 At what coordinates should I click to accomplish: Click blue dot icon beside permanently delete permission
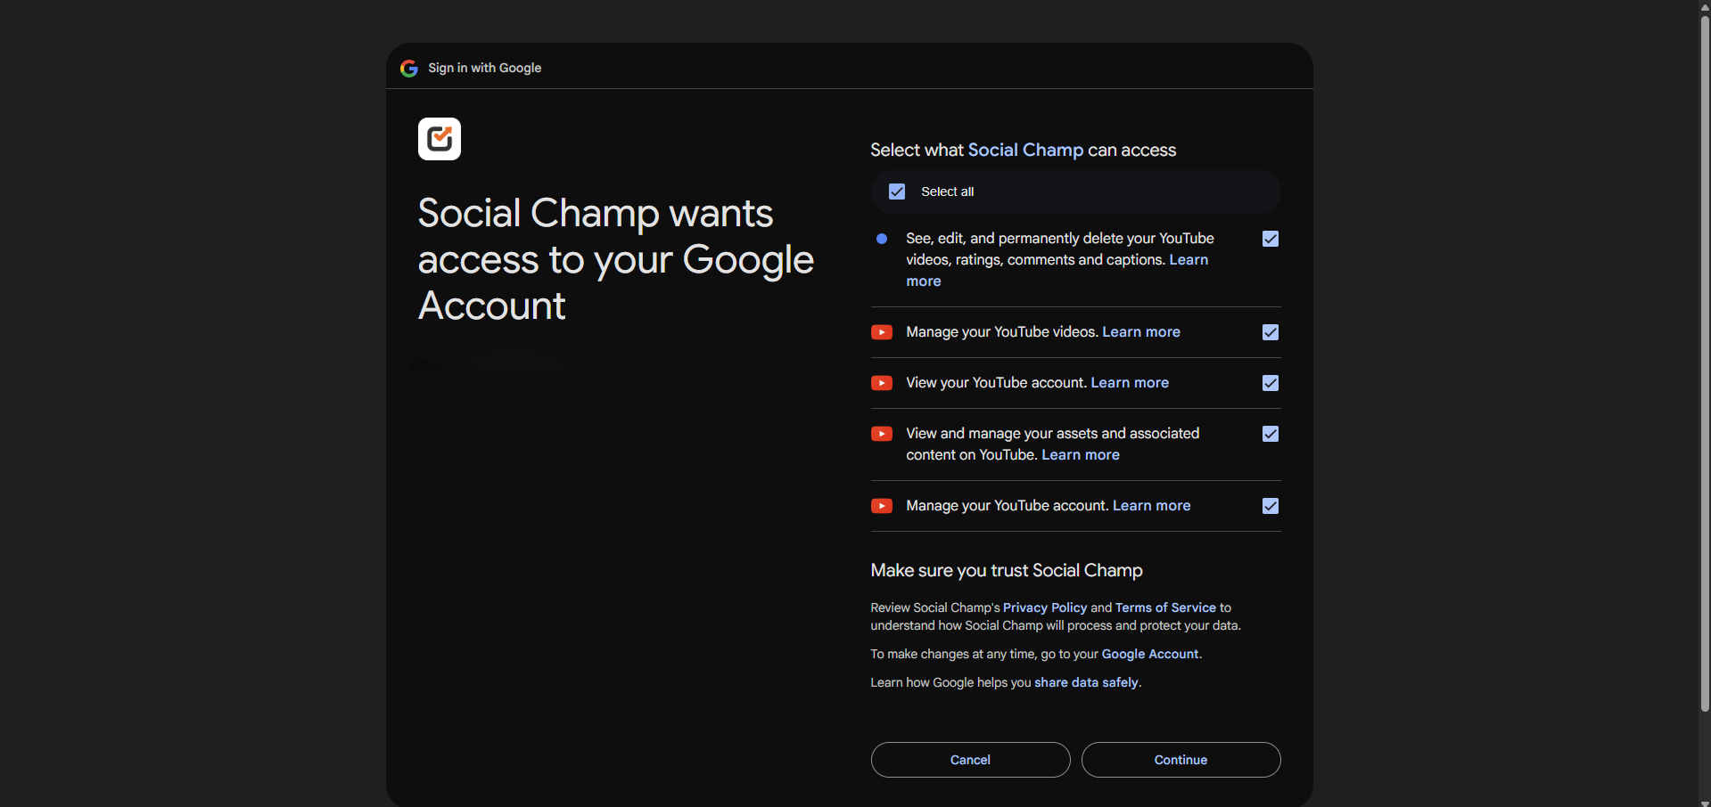pyautogui.click(x=882, y=239)
